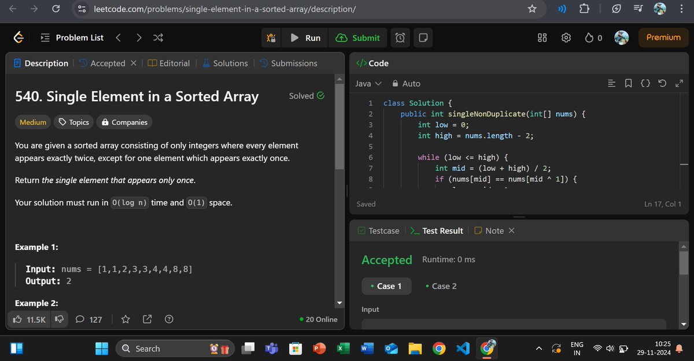Open the Submissions tab
Image resolution: width=694 pixels, height=361 pixels.
[288, 63]
